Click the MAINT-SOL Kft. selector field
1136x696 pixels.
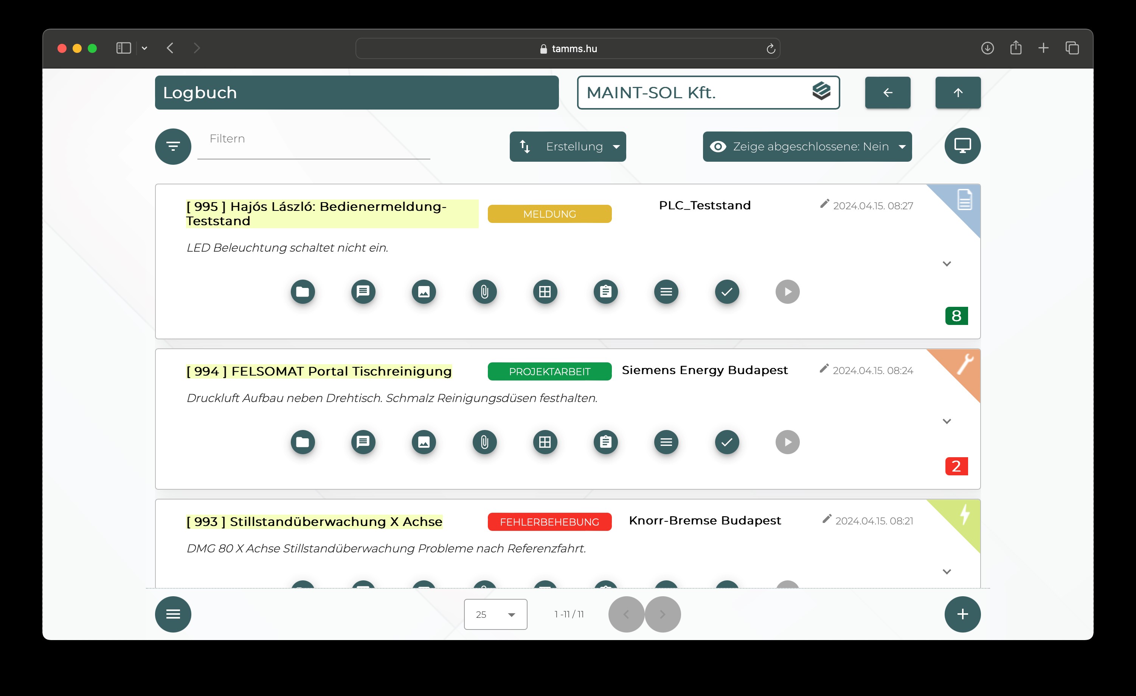point(708,93)
